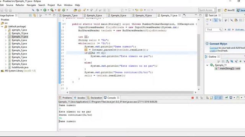Click the Open Perspective icon
Screen dimensions: 245x137
[219, 10]
